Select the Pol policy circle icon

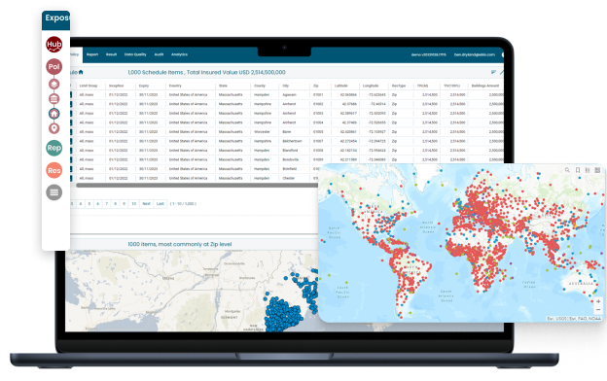pyautogui.click(x=54, y=67)
